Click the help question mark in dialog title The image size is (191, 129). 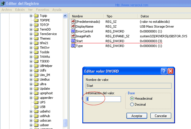(164, 71)
